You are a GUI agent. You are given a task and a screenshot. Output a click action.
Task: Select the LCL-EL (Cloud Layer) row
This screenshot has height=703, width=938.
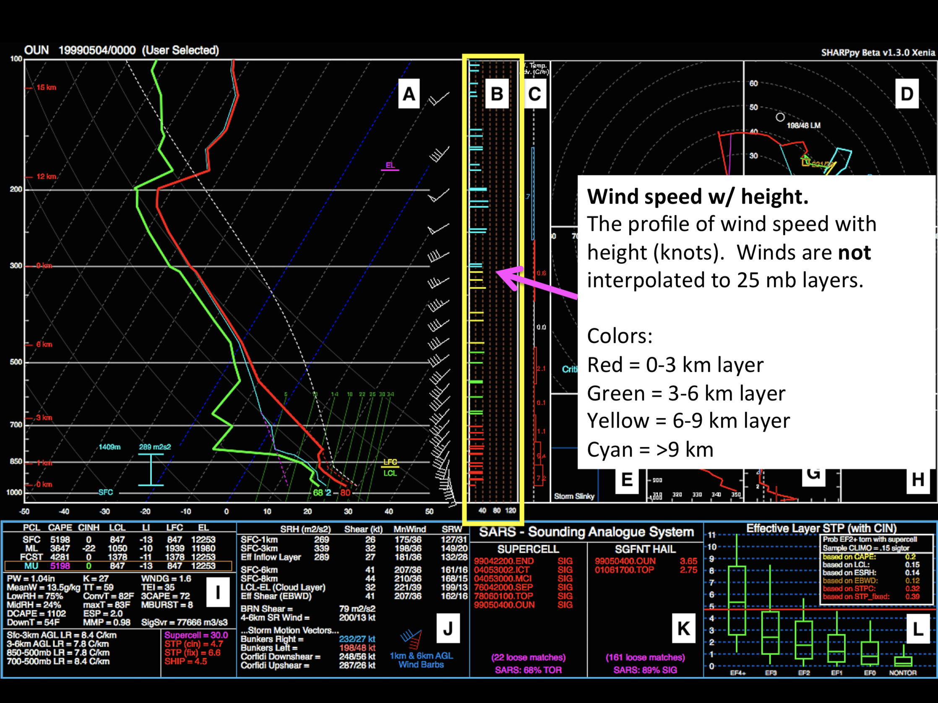[x=354, y=588]
